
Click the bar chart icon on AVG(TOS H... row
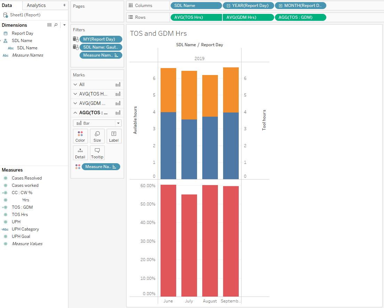click(x=118, y=94)
